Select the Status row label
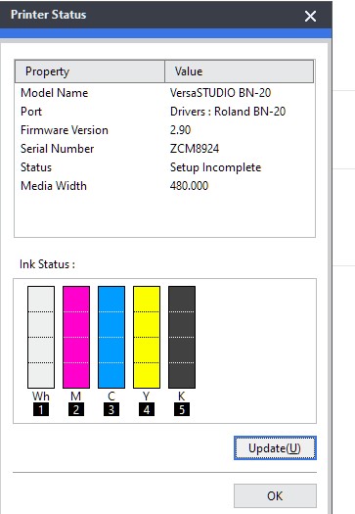 click(x=36, y=167)
